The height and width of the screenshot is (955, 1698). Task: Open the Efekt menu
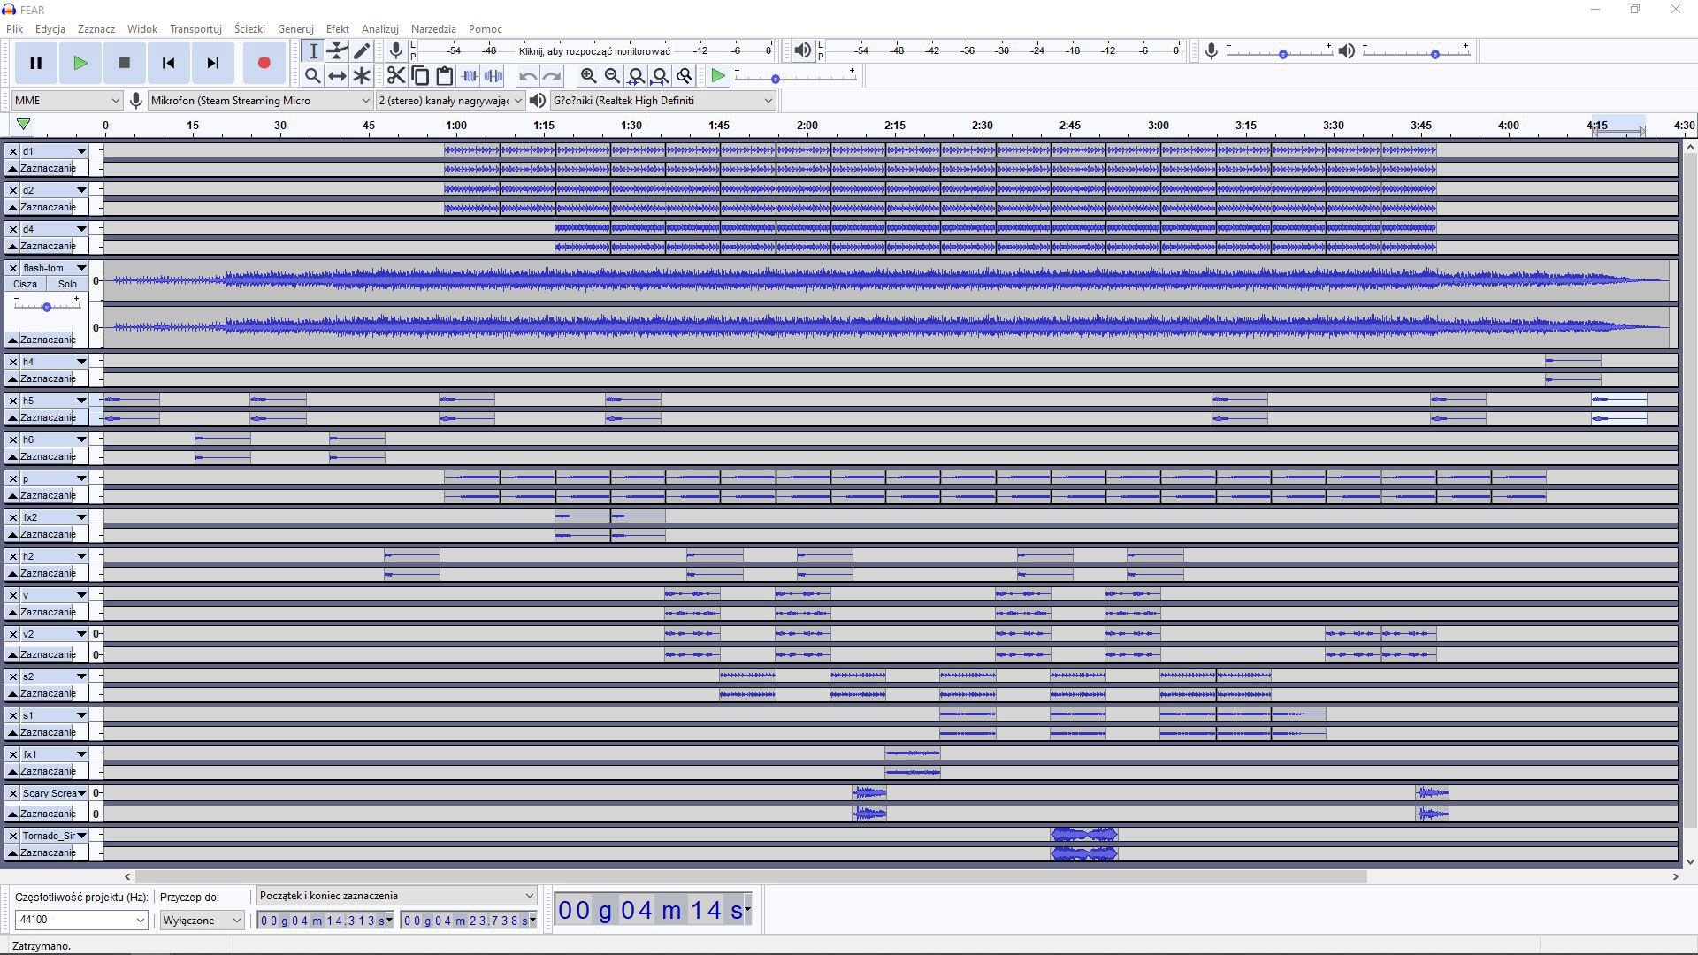coord(337,29)
